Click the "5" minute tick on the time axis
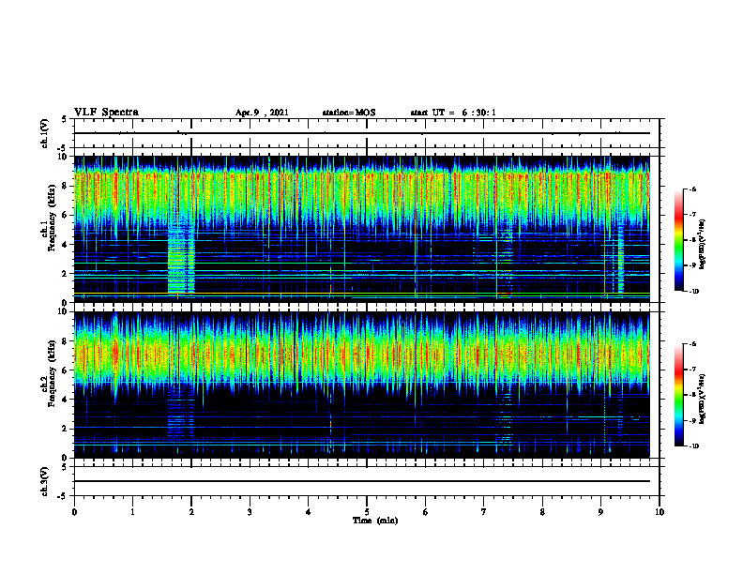 pyautogui.click(x=367, y=512)
